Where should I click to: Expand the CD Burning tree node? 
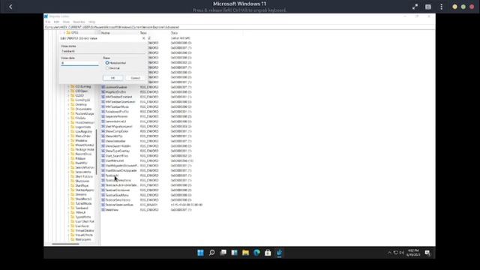[68, 87]
